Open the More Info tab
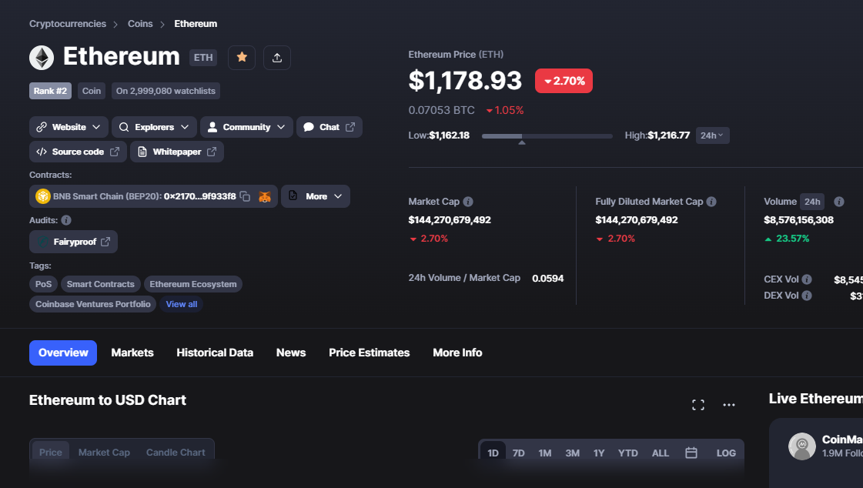The width and height of the screenshot is (863, 488). coord(457,353)
